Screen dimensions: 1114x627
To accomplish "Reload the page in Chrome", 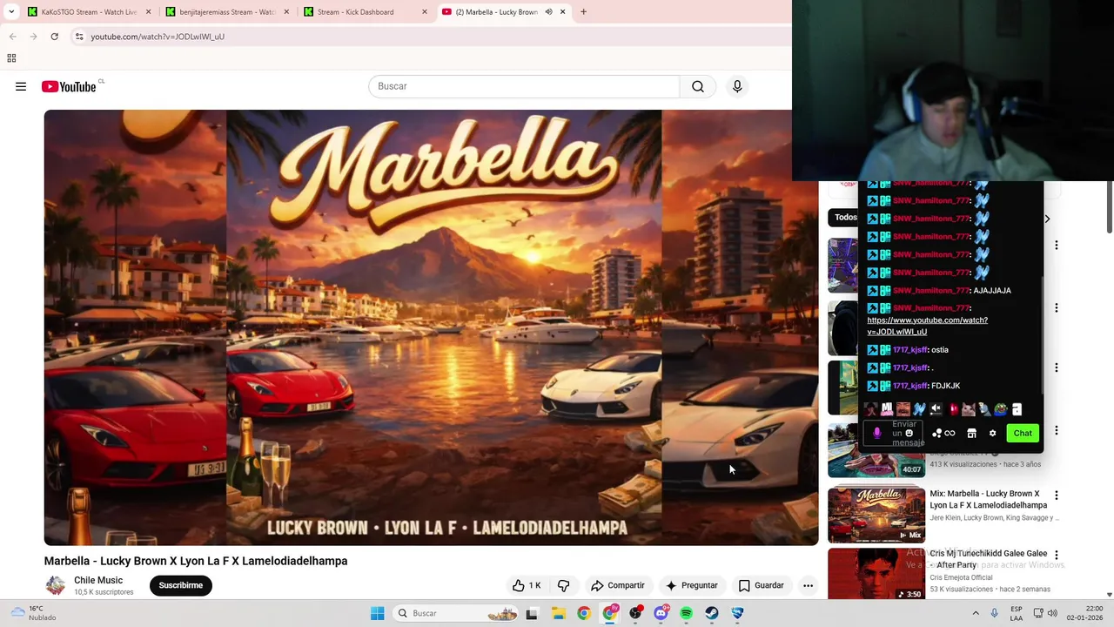I will pos(54,37).
